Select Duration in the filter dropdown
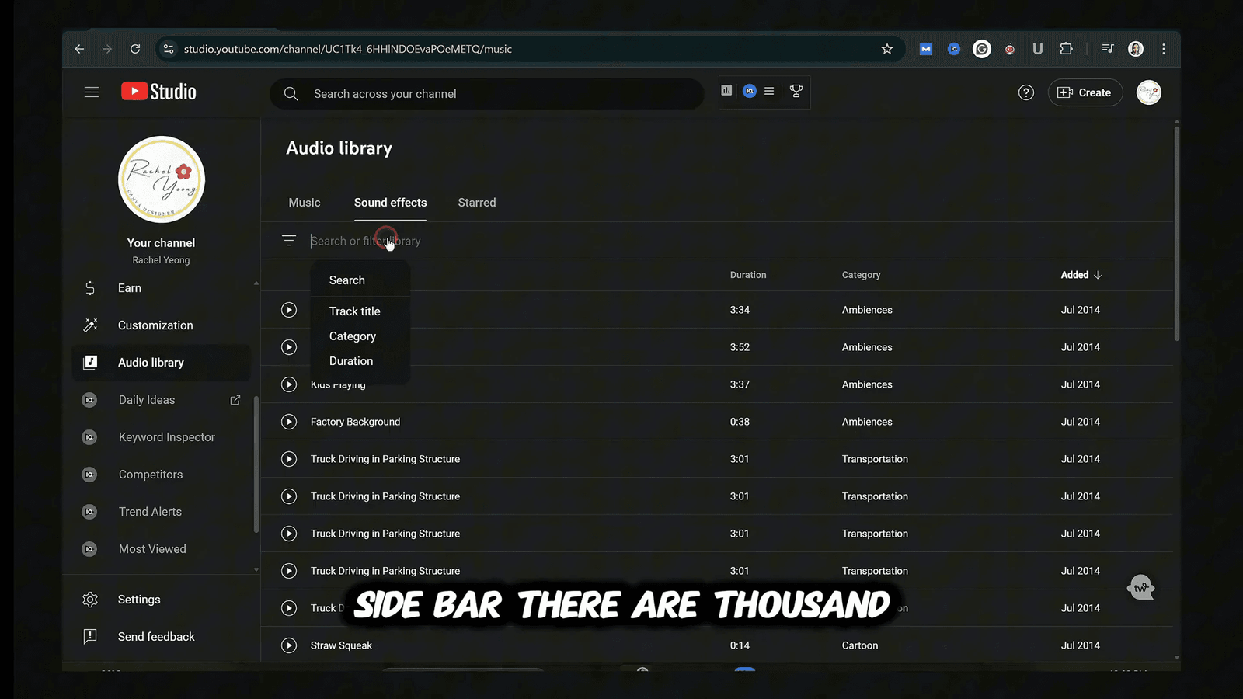 tap(350, 360)
